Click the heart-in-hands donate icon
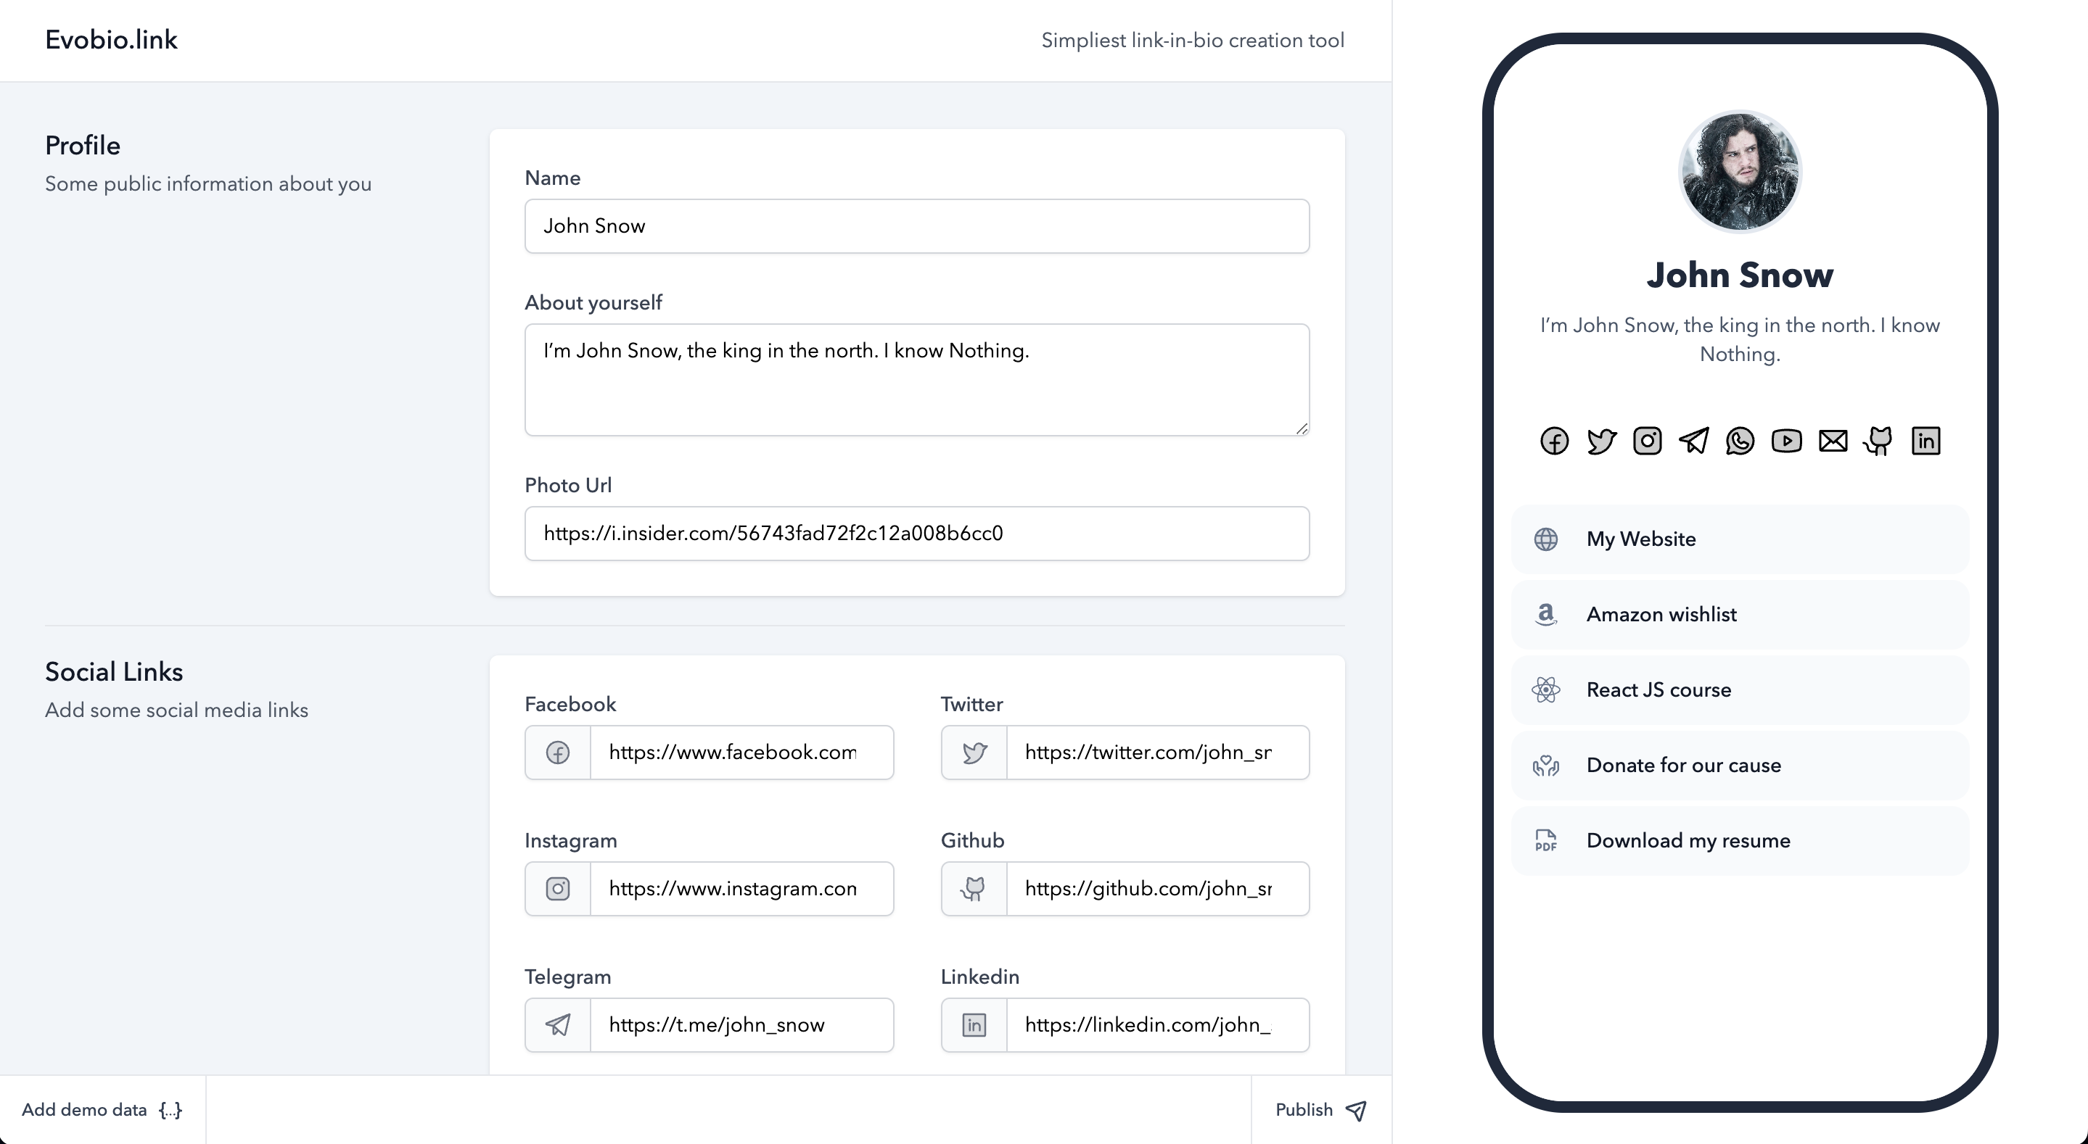Image resolution: width=2088 pixels, height=1144 pixels. 1546,765
